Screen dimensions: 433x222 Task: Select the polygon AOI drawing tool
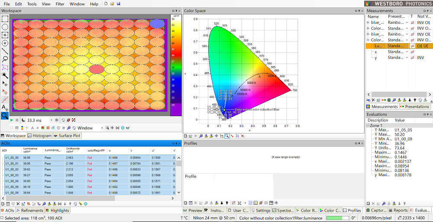[5, 67]
